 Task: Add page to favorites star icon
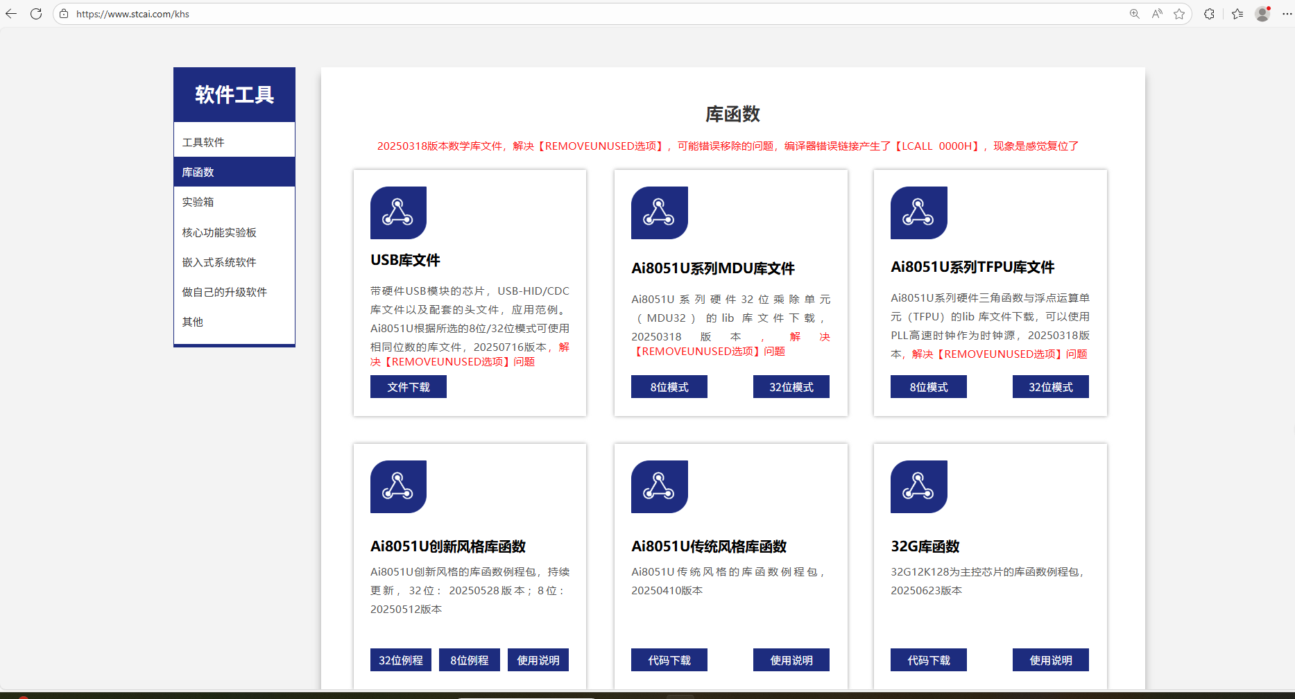click(x=1179, y=14)
